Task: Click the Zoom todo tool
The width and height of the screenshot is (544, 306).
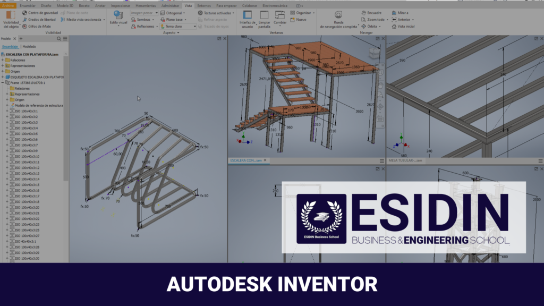Action: coord(373,20)
